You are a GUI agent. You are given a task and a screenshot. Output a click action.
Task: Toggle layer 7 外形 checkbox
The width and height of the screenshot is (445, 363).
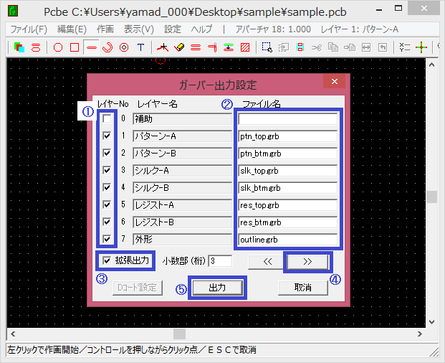[x=107, y=239]
